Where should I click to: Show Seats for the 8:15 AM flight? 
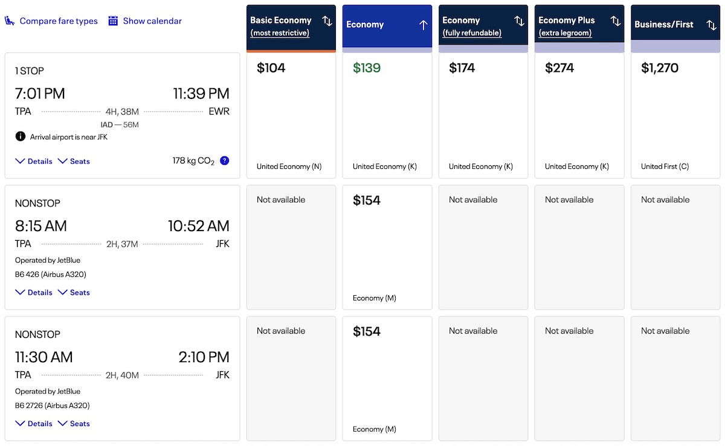74,292
